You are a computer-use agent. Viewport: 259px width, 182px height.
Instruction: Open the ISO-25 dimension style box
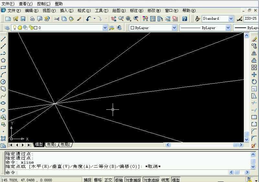tap(251, 19)
